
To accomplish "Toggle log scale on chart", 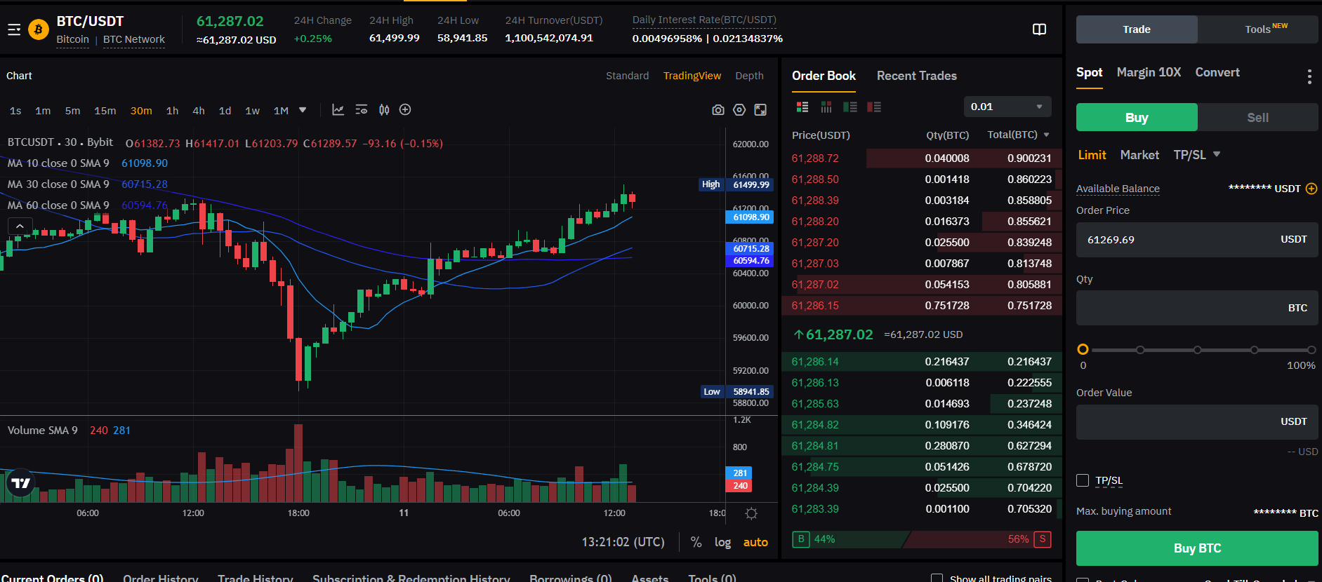I will point(722,542).
